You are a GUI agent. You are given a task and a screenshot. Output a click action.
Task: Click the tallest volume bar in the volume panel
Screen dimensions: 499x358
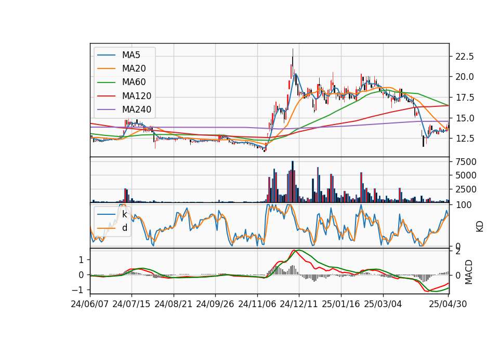tap(293, 182)
